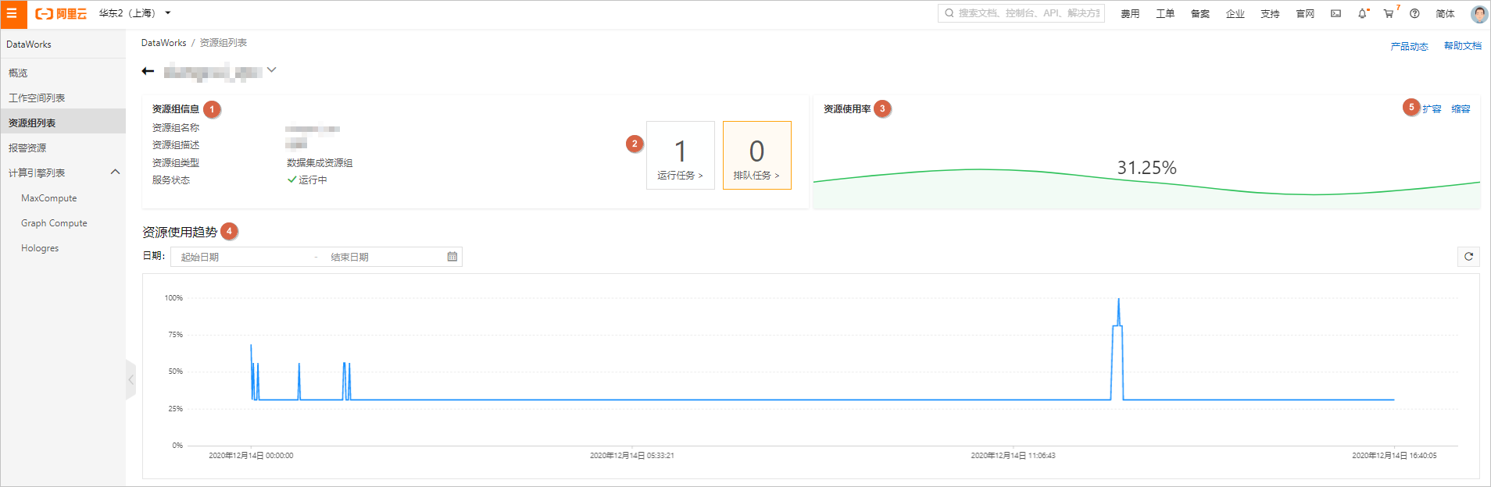Open 帮助文档 link

[x=1463, y=46]
